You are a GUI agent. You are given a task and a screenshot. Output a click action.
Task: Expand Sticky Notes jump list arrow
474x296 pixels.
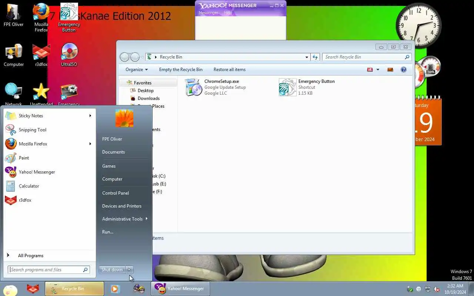pyautogui.click(x=90, y=116)
